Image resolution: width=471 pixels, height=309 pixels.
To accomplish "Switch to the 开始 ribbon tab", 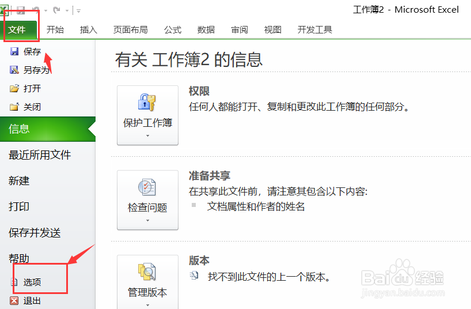I will tap(55, 30).
